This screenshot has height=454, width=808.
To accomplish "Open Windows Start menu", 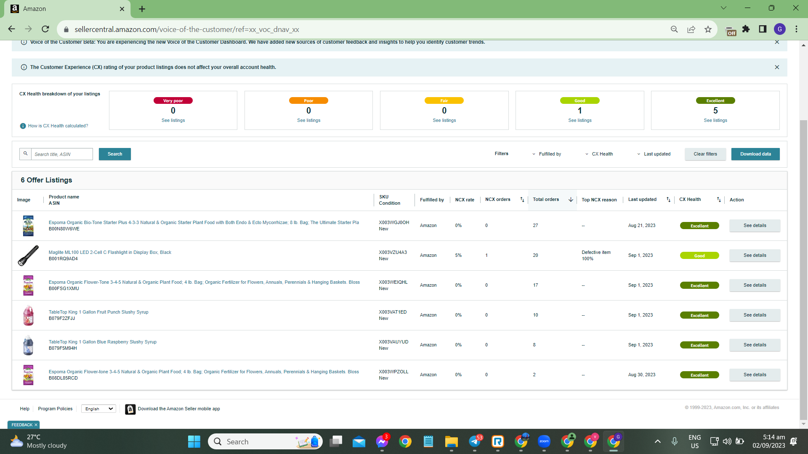I will pos(194,441).
